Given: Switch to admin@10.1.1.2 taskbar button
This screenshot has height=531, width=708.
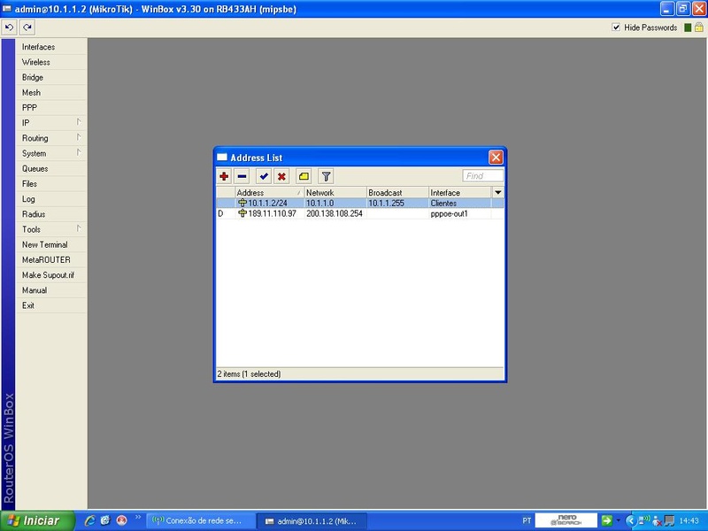Looking at the screenshot, I should [x=312, y=521].
